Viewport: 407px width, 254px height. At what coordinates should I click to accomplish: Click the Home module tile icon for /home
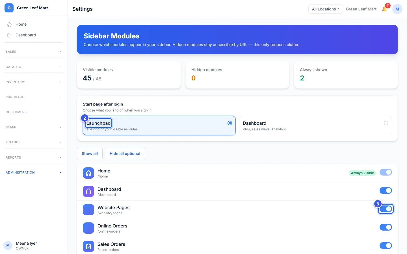(x=88, y=173)
